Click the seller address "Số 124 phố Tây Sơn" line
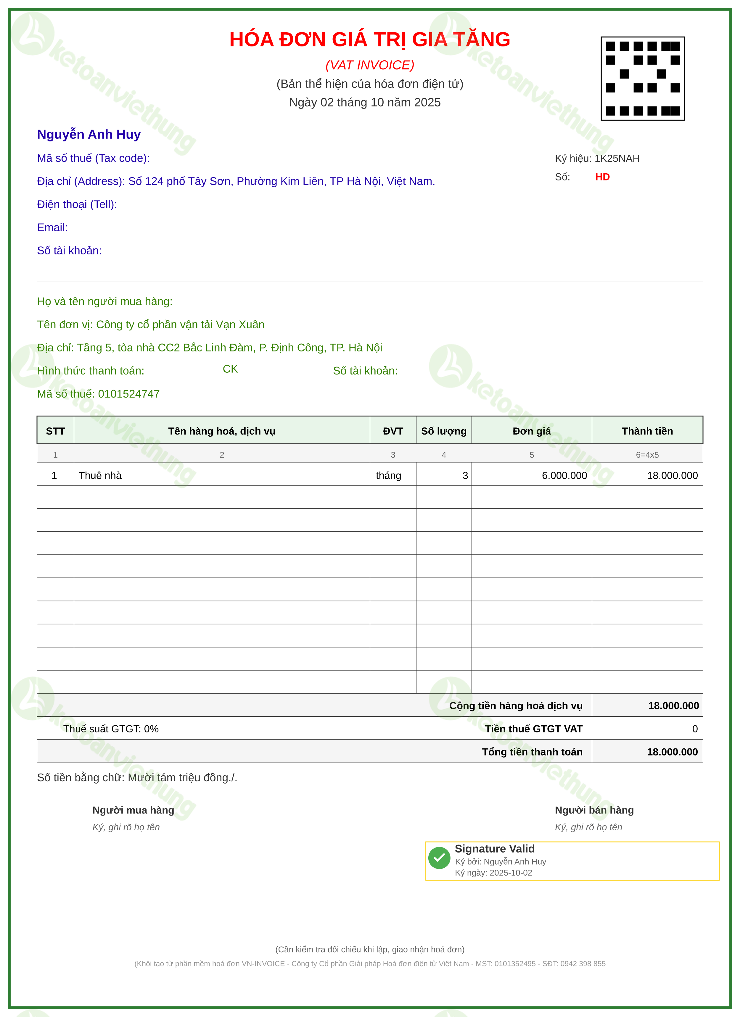 pyautogui.click(x=236, y=181)
